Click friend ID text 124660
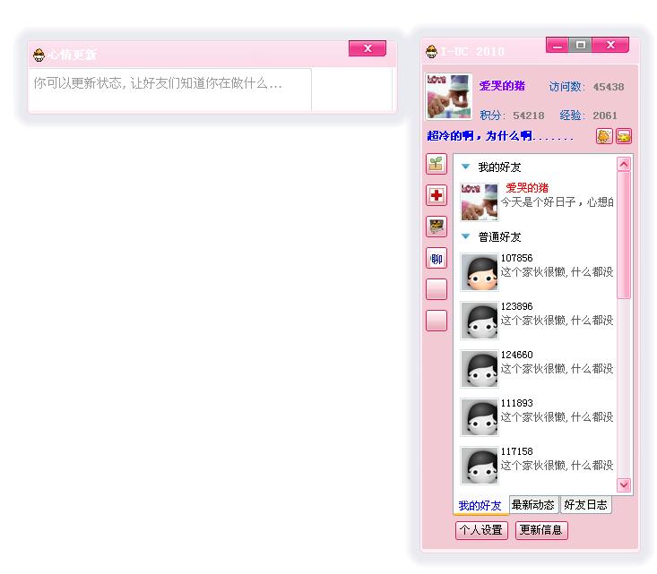Image resolution: width=657 pixels, height=574 pixels. 516,355
